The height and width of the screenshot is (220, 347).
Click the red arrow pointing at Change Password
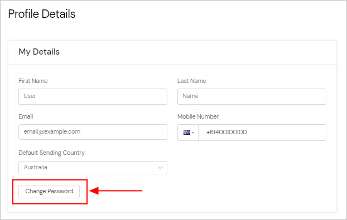116,190
